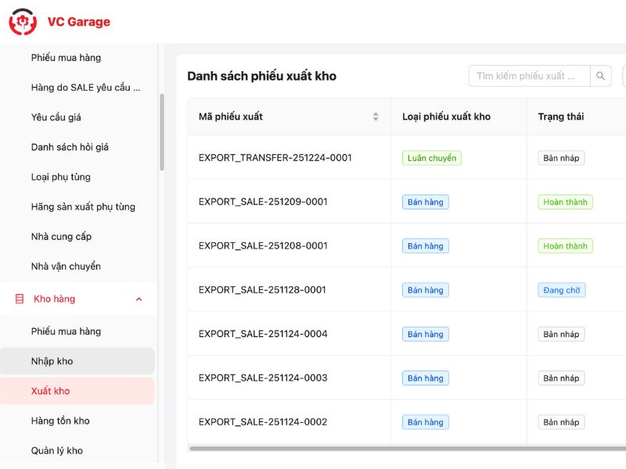Open Quản lý kho in sidebar

coord(56,450)
